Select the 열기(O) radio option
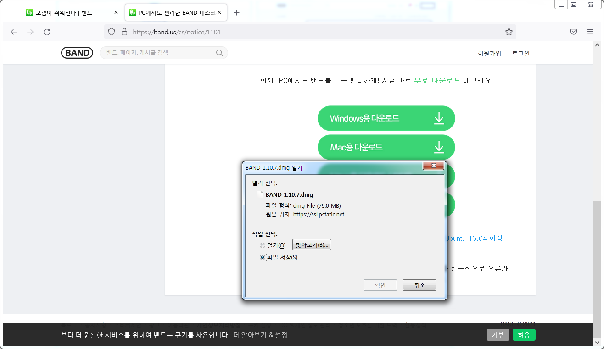 click(x=263, y=245)
